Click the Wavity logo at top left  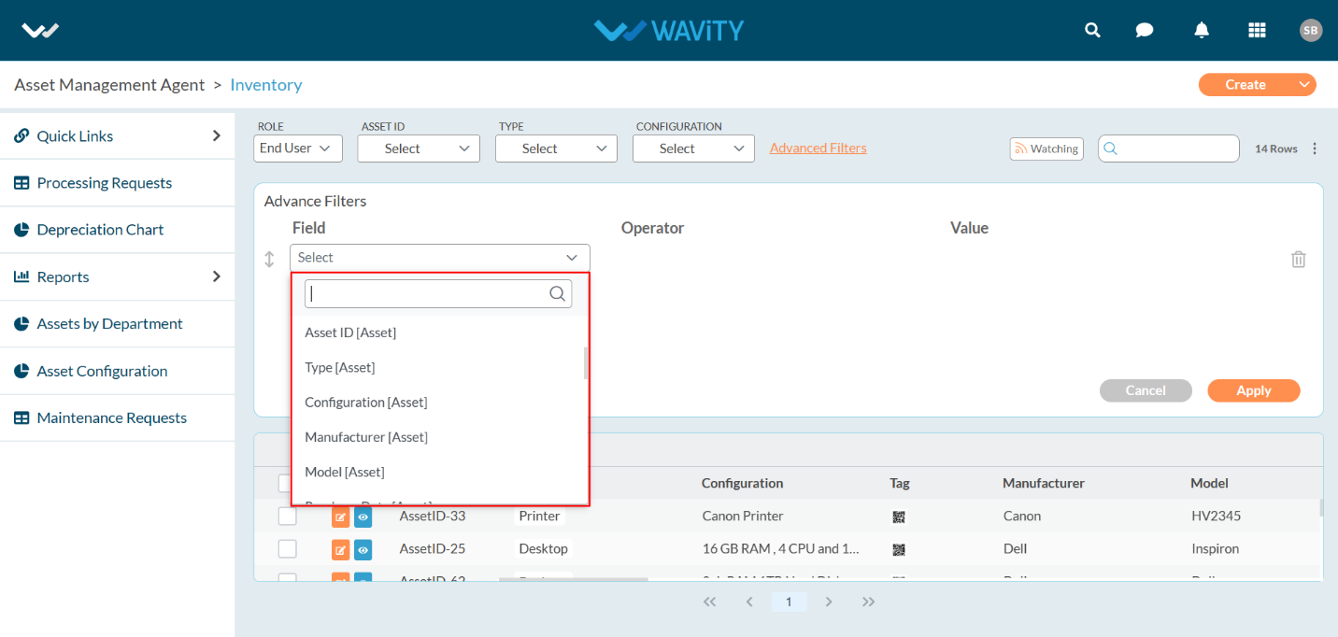tap(40, 30)
